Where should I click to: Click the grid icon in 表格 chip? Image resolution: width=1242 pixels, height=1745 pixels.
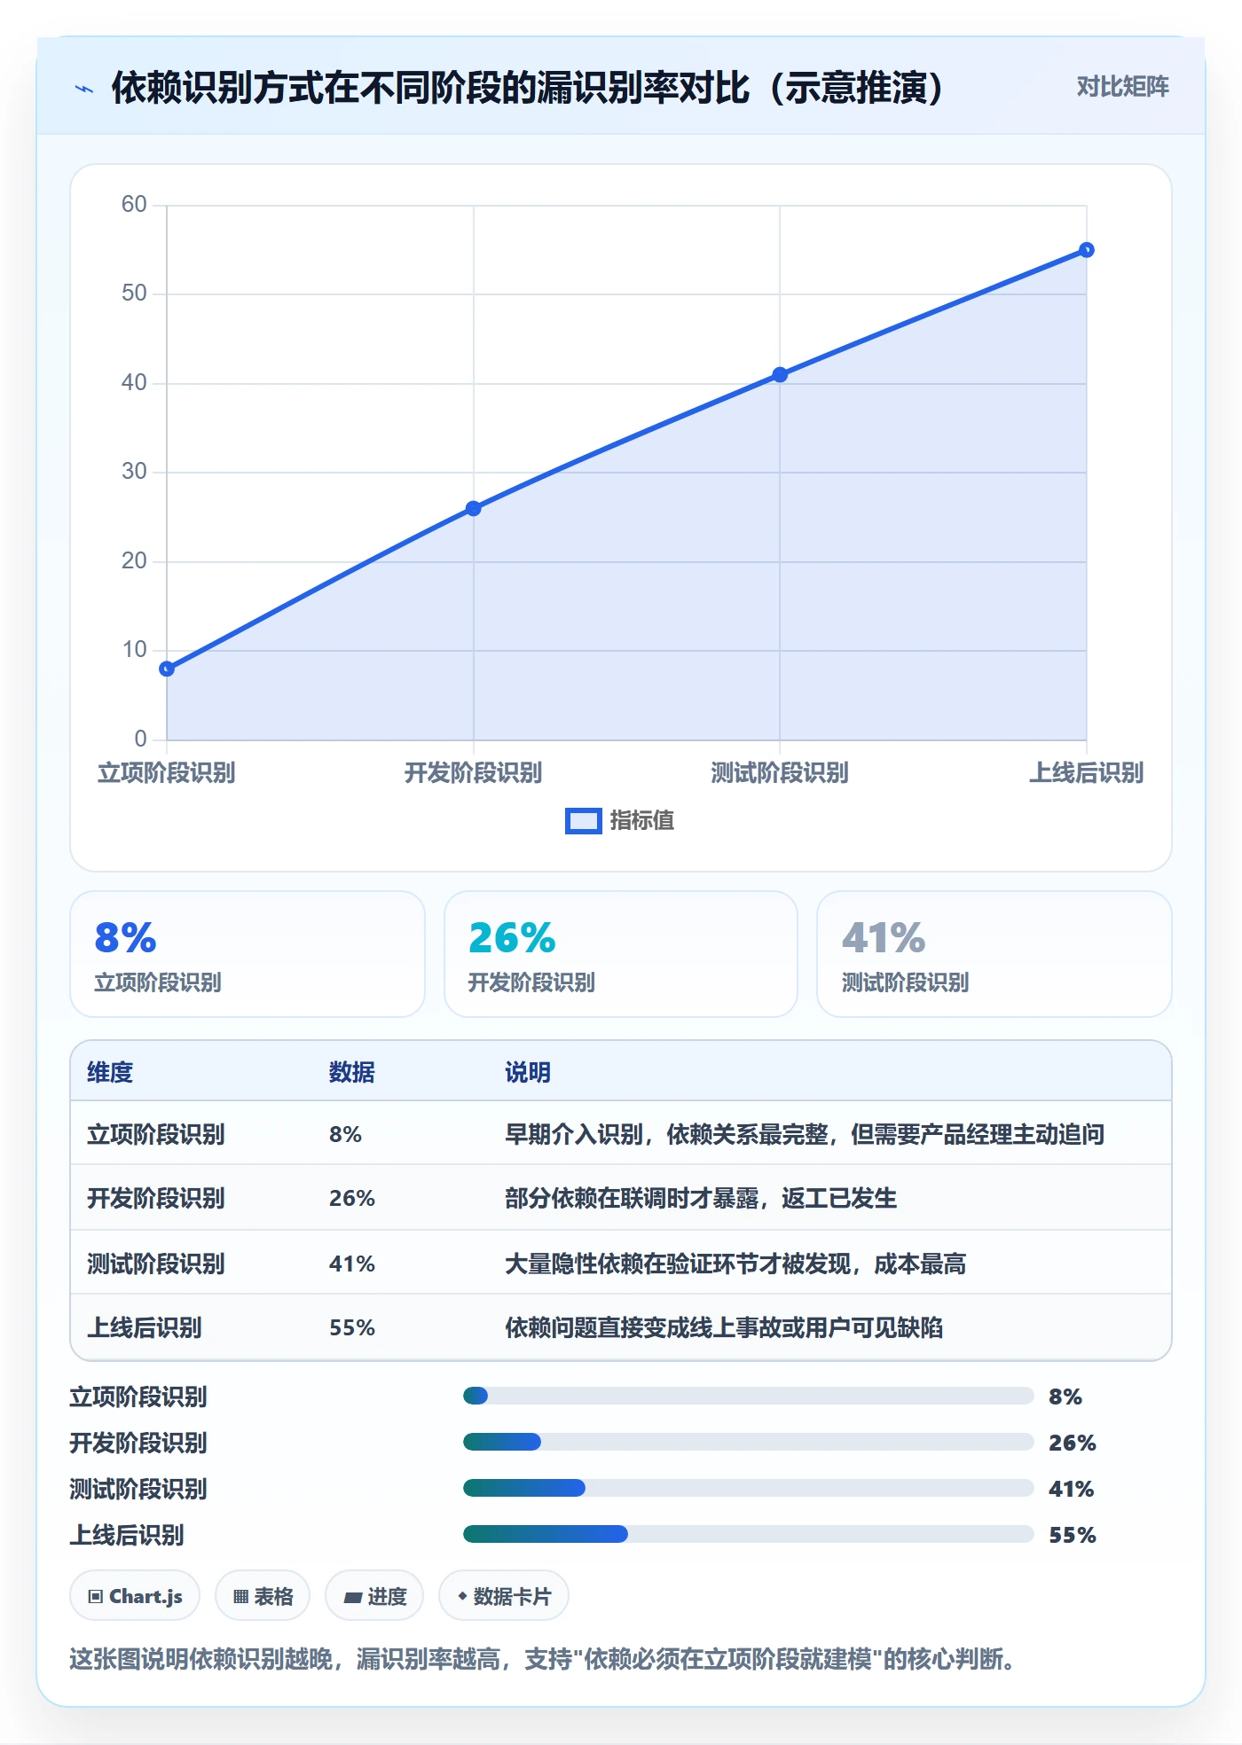tap(240, 1597)
